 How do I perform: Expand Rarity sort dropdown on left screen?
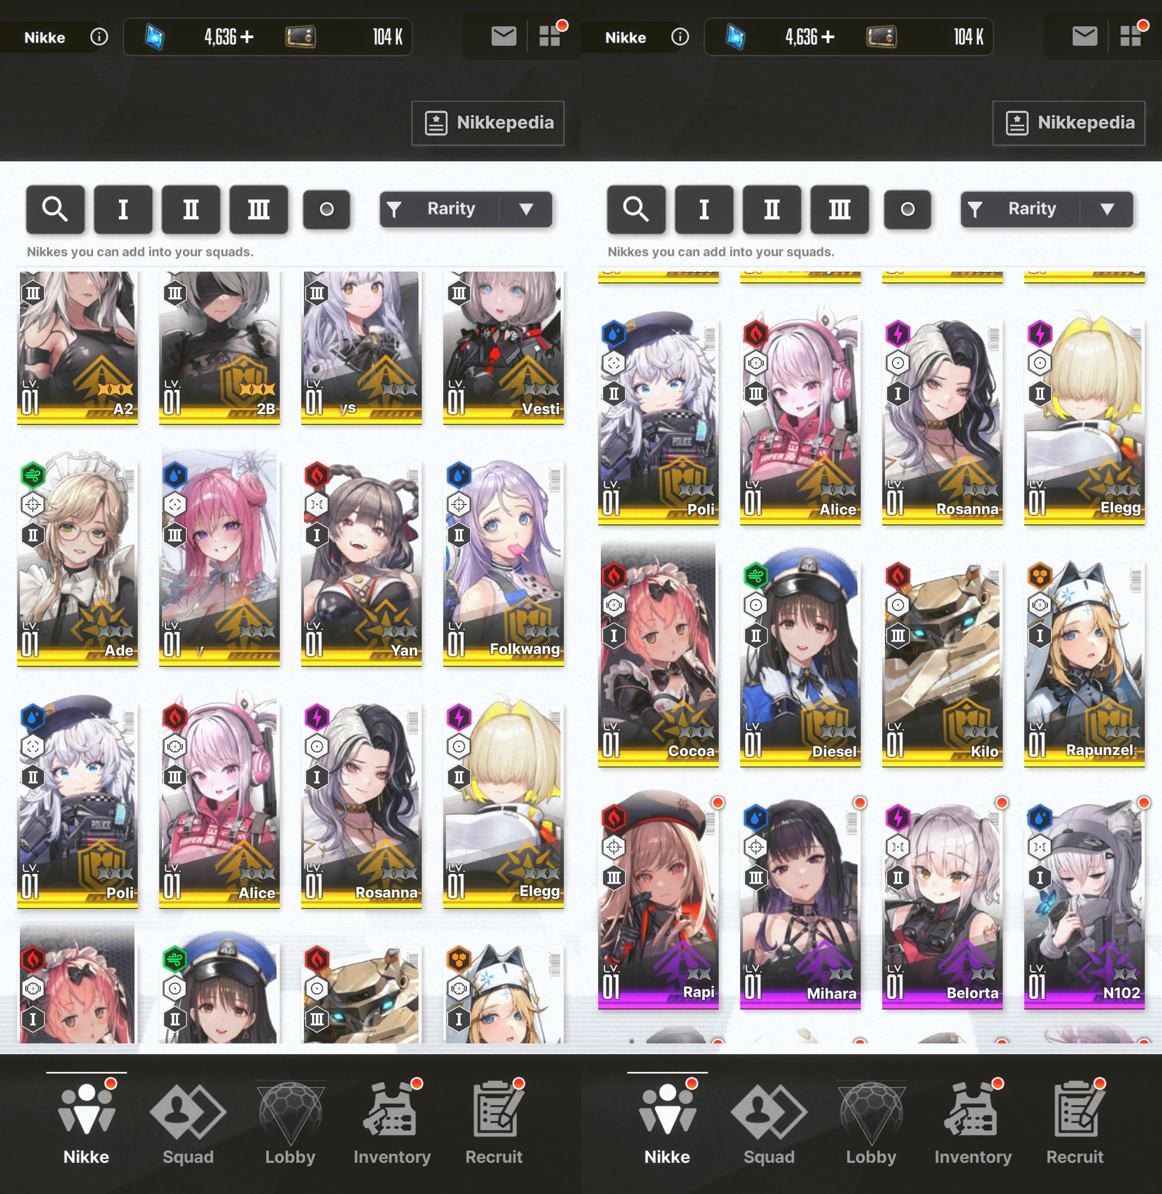[526, 210]
